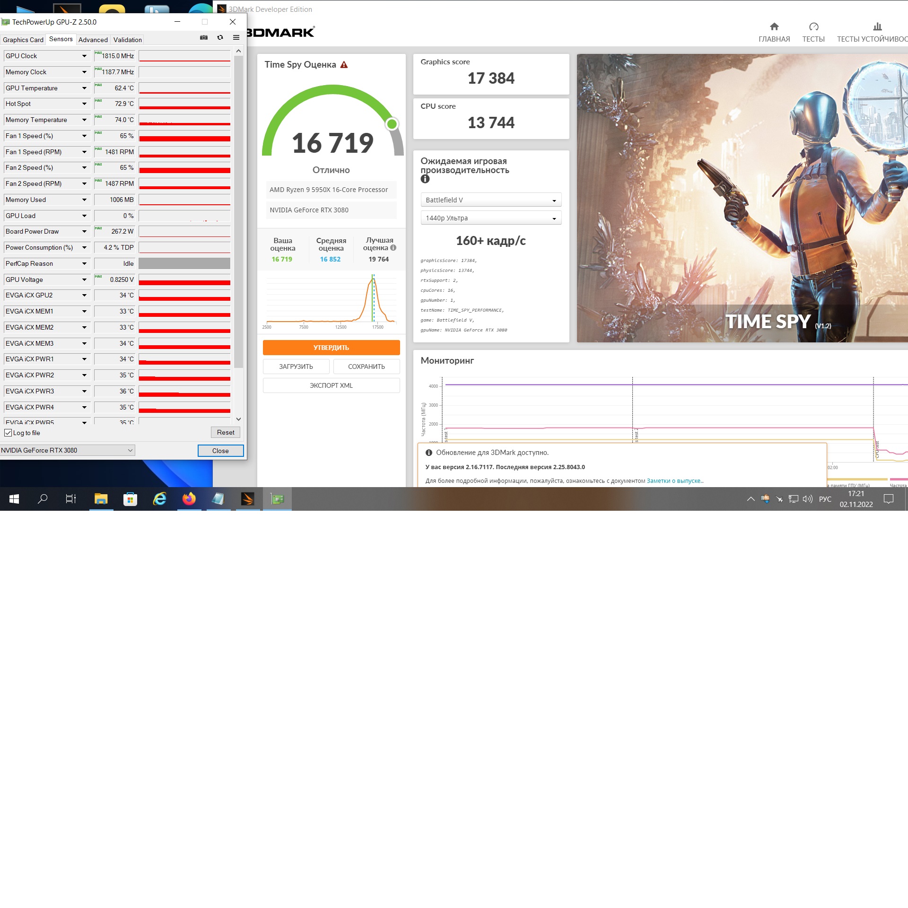
Task: Open the 1440p Ультра resolution dropdown
Action: (x=490, y=218)
